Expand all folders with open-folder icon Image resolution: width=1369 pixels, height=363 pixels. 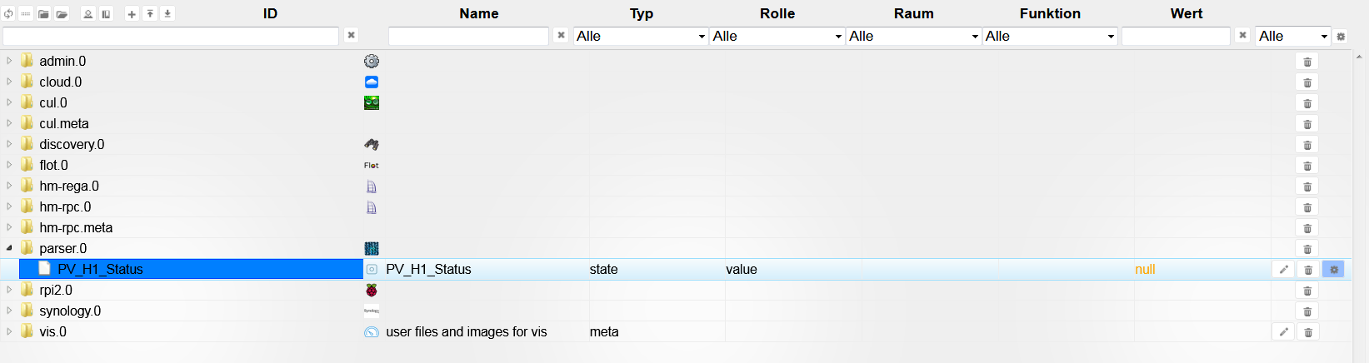pos(62,14)
